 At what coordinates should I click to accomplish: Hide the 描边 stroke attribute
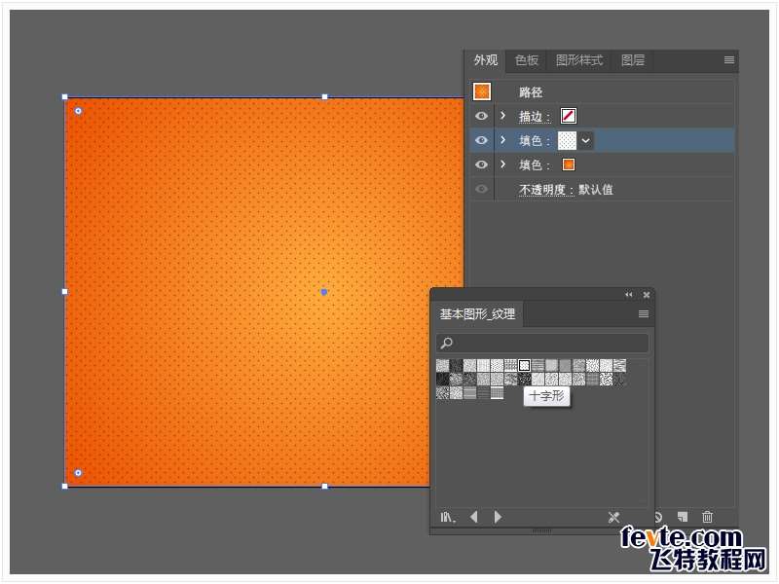(481, 116)
